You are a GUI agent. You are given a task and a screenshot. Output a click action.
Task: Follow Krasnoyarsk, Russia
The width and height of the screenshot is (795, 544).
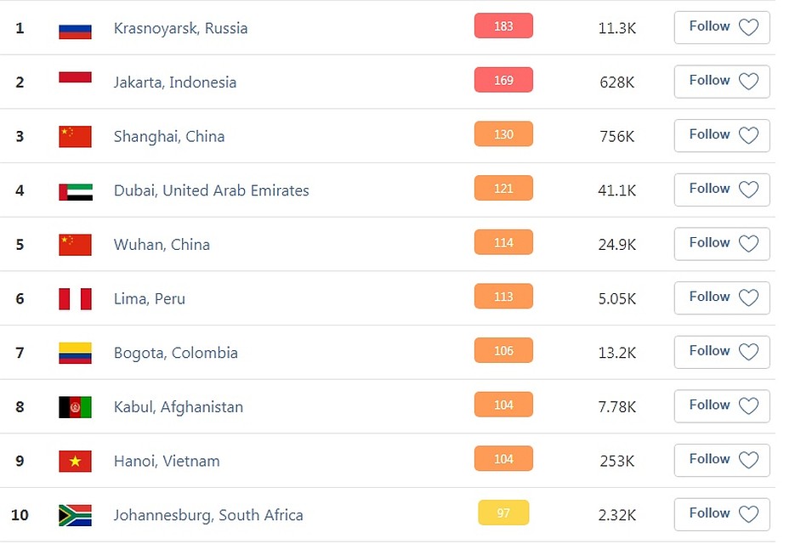click(722, 27)
